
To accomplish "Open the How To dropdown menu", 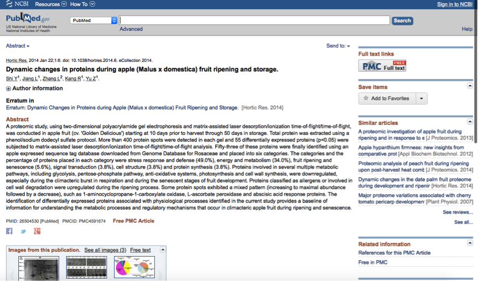I will click(x=82, y=4).
